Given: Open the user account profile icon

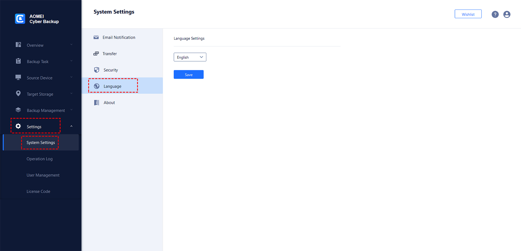Looking at the screenshot, I should (x=507, y=14).
